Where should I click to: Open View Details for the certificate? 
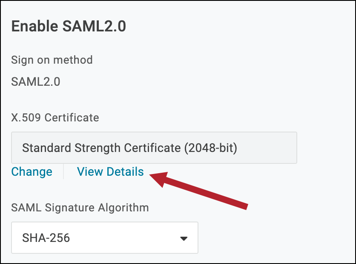pos(110,172)
